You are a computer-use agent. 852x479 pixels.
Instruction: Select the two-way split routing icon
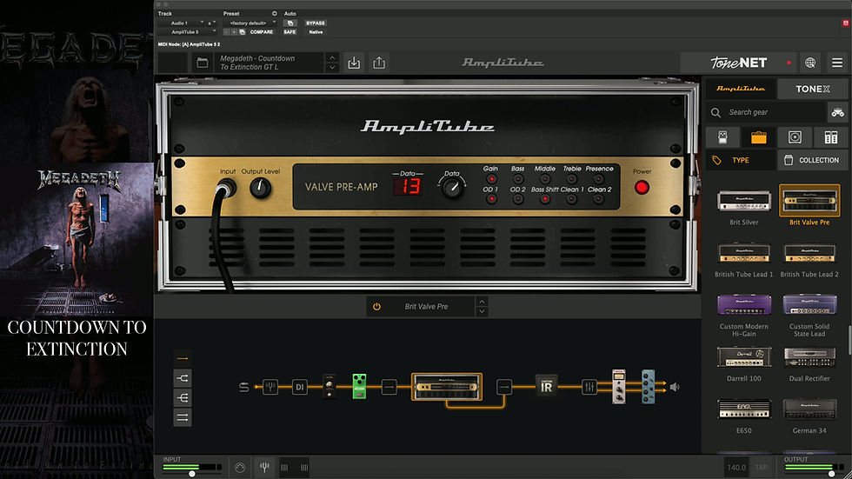pos(183,378)
